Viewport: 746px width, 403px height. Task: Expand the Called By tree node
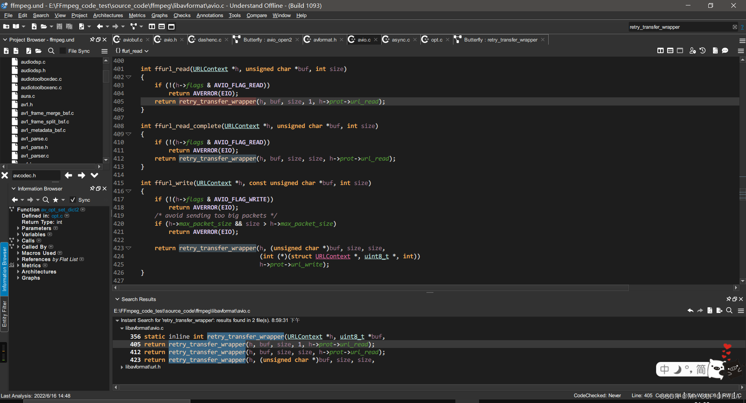pos(18,247)
